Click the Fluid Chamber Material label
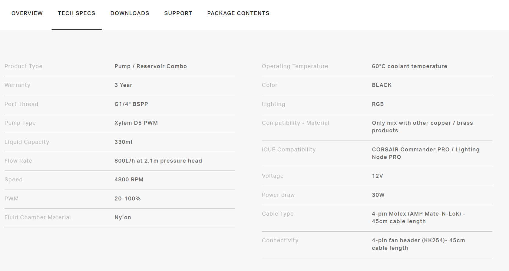The height and width of the screenshot is (271, 509). pos(38,217)
